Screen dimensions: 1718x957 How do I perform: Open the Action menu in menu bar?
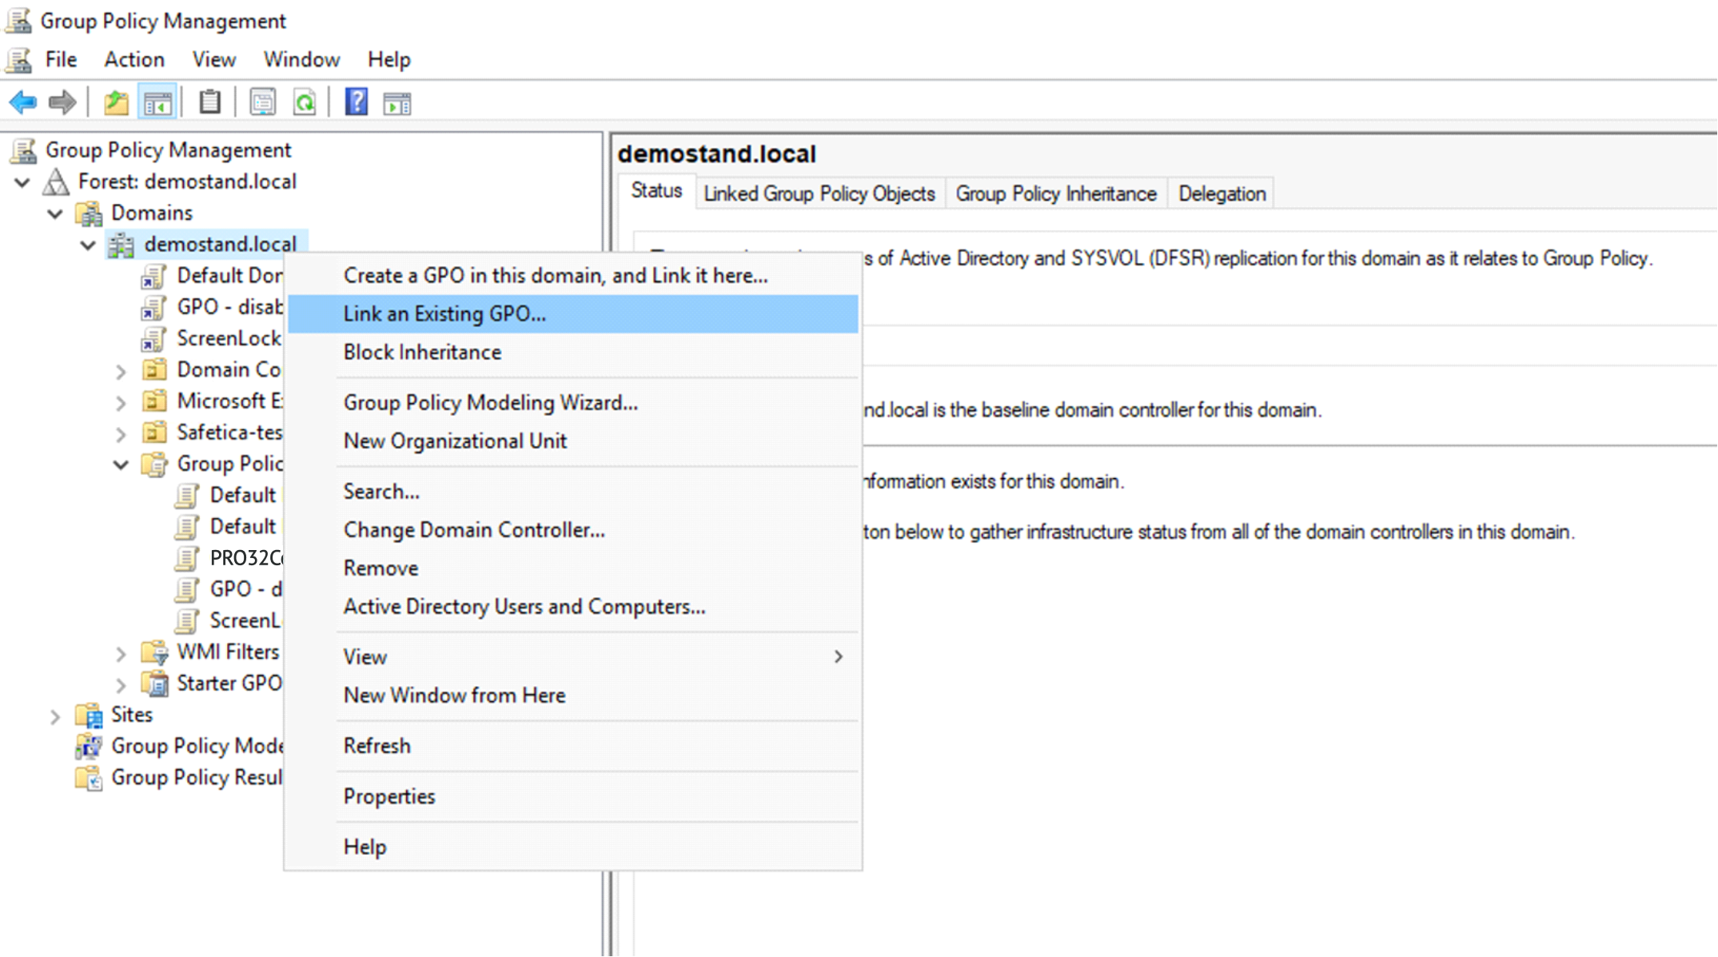pos(134,59)
